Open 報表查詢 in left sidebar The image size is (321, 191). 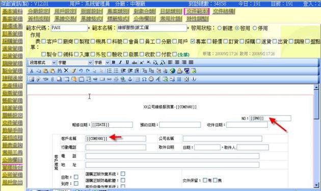point(12,145)
